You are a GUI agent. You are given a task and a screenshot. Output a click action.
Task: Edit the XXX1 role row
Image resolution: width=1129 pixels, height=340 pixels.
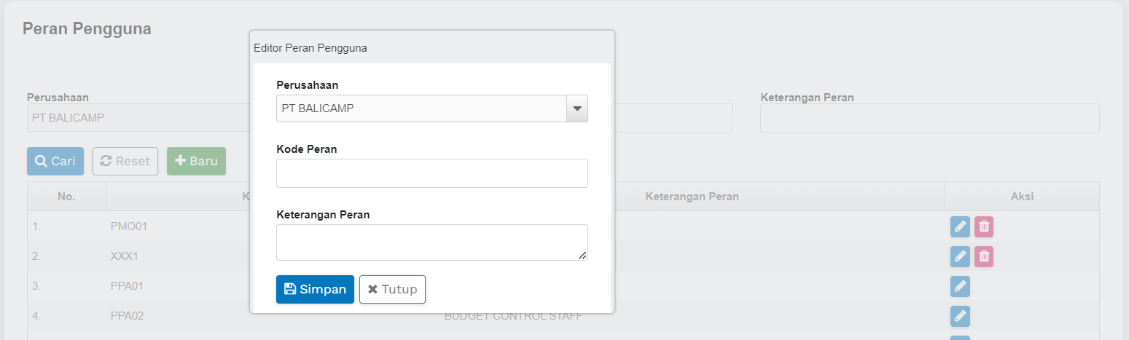coord(960,256)
